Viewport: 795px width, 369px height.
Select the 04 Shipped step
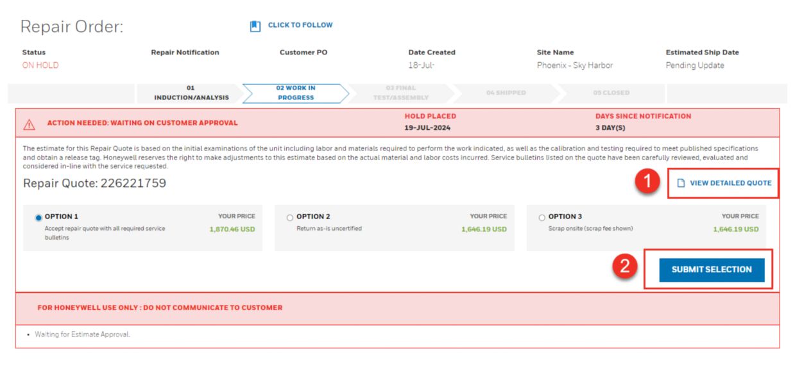point(506,93)
